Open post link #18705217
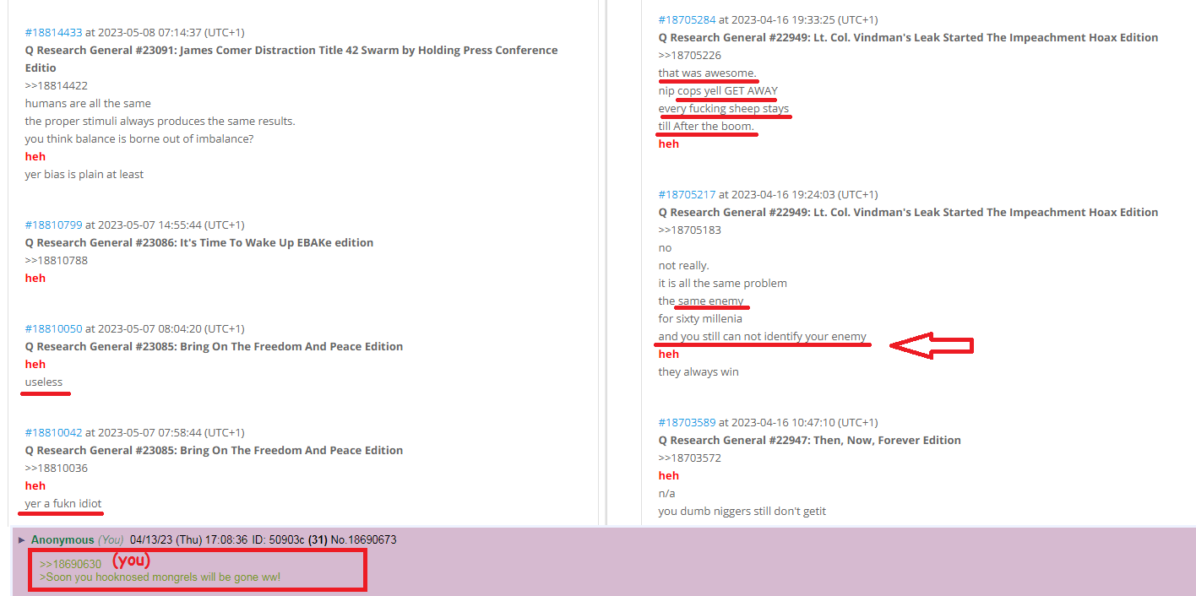 click(x=688, y=195)
